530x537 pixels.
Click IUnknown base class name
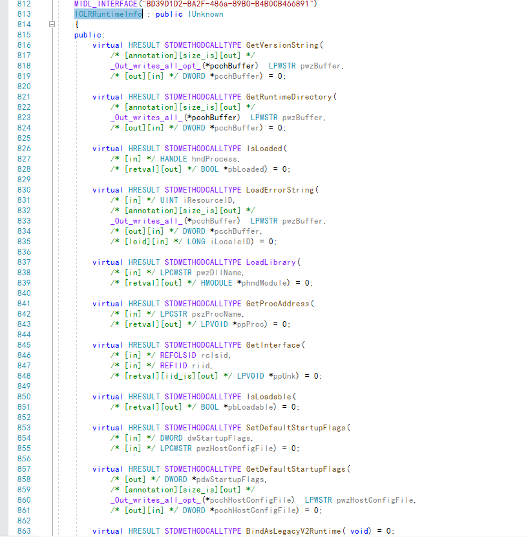point(206,14)
